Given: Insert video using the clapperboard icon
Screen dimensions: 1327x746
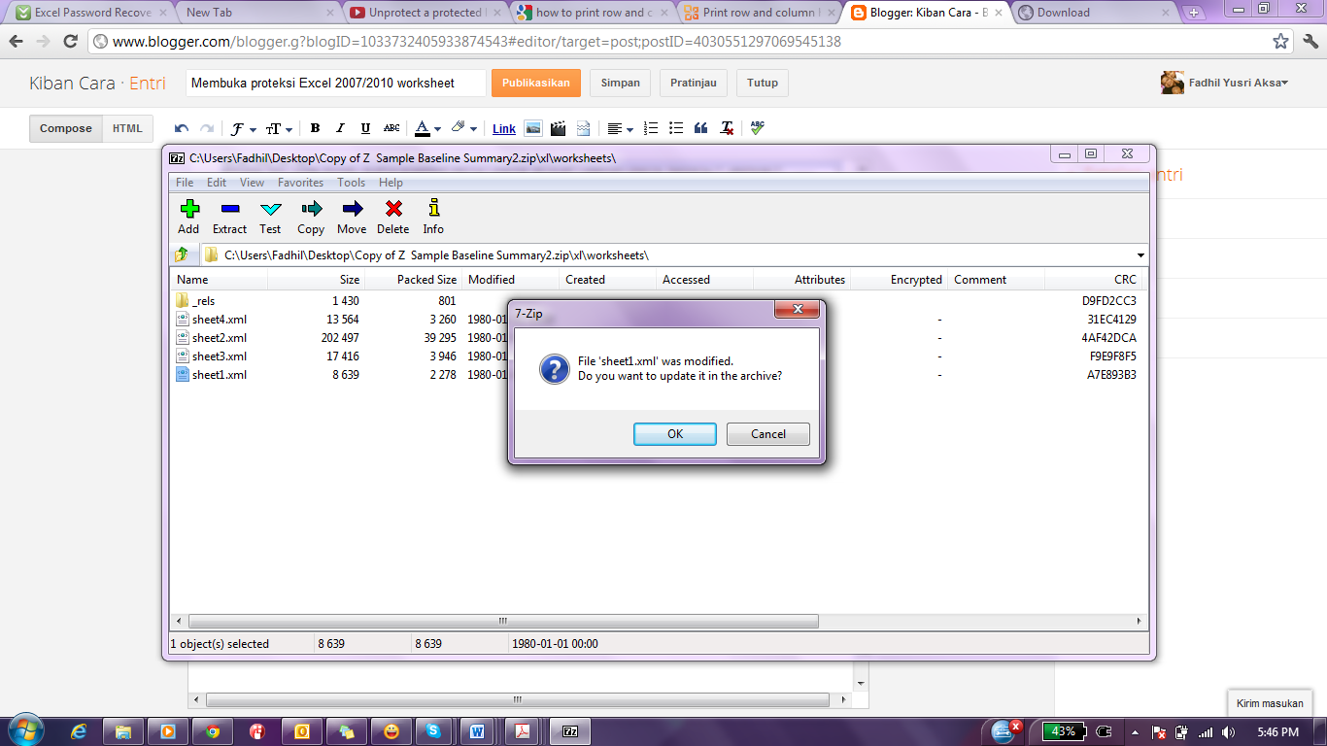Looking at the screenshot, I should click(x=558, y=128).
